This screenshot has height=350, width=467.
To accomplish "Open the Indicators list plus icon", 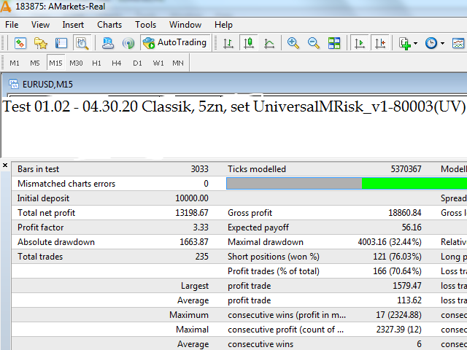I will [405, 44].
